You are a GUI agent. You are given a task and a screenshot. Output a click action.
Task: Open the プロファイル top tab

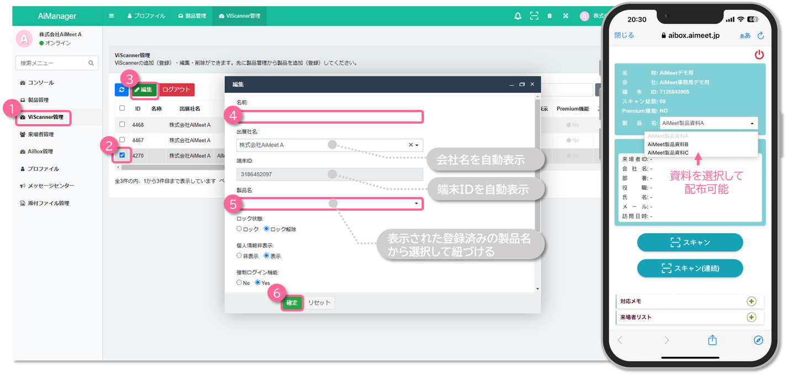(x=146, y=16)
